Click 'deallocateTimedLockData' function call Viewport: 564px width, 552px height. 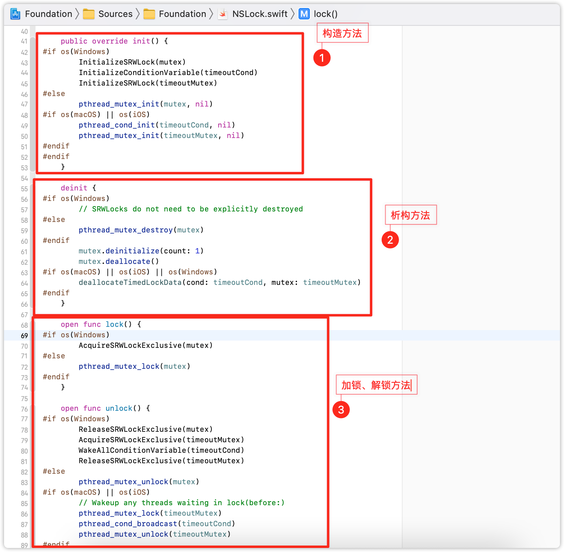point(130,282)
